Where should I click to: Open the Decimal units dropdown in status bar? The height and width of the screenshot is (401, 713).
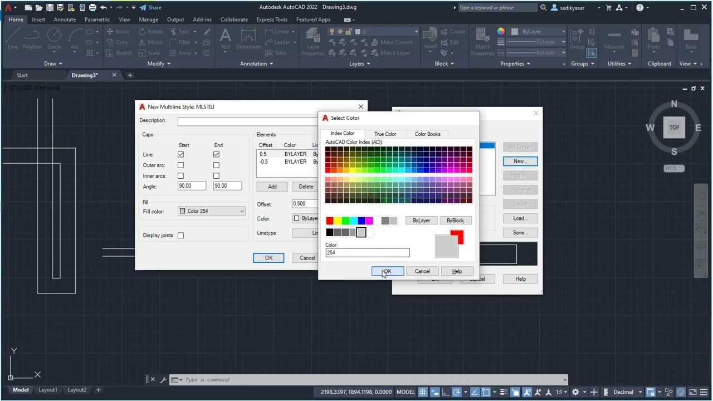point(627,392)
